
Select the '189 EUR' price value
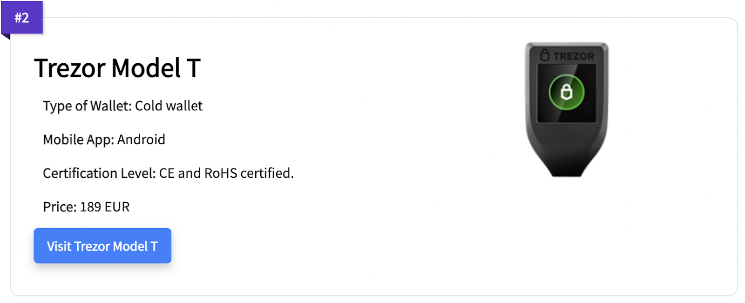(x=105, y=207)
